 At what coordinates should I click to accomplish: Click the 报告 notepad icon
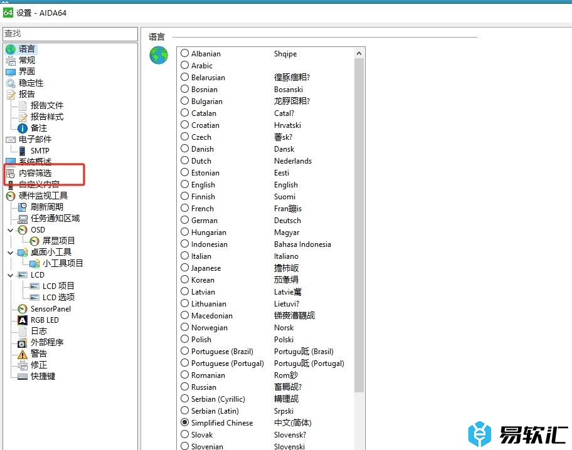click(11, 95)
